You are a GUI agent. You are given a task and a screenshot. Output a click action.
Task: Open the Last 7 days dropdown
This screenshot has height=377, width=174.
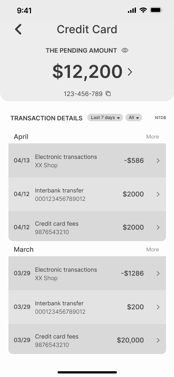coord(105,118)
